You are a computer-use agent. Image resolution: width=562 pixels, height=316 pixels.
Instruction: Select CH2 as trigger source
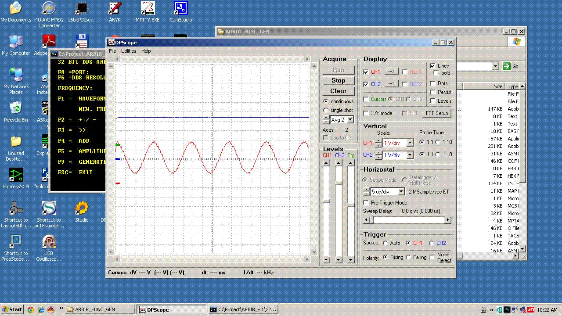(432, 243)
